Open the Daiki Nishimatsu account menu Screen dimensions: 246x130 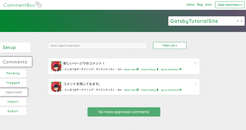click(230, 5)
